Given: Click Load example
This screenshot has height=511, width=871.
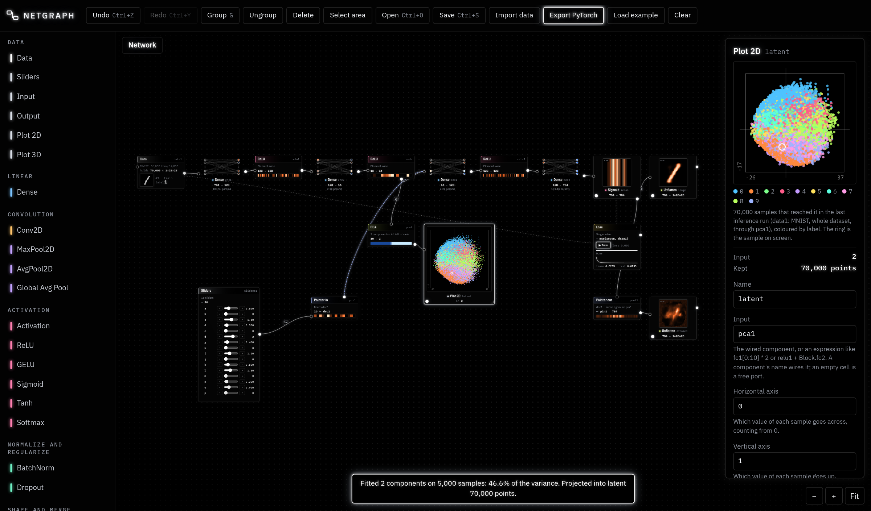Looking at the screenshot, I should [636, 15].
